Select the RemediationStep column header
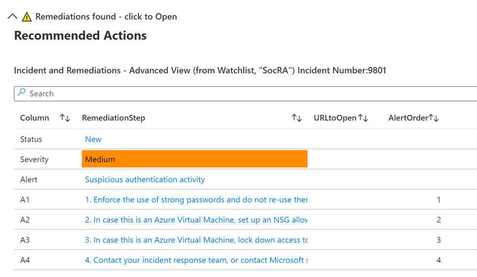 tap(114, 118)
